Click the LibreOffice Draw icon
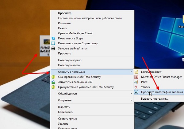184x129 pixels. 136,72
